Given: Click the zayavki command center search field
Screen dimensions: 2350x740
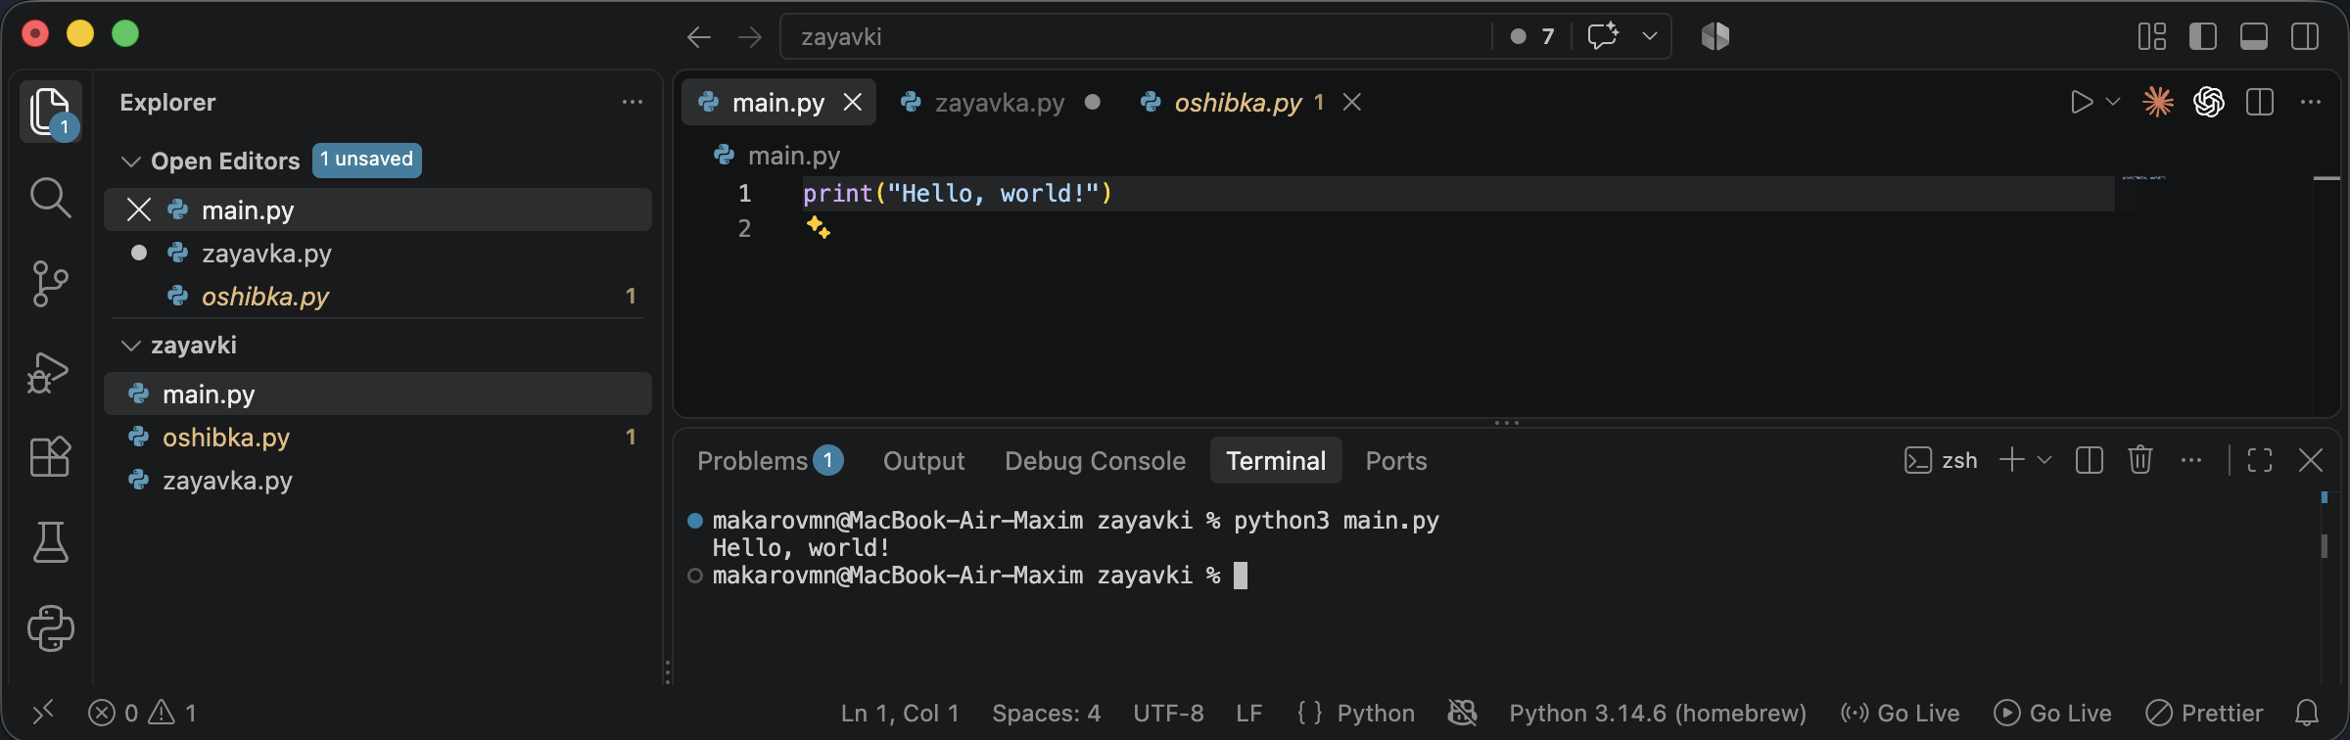Looking at the screenshot, I should [1136, 36].
